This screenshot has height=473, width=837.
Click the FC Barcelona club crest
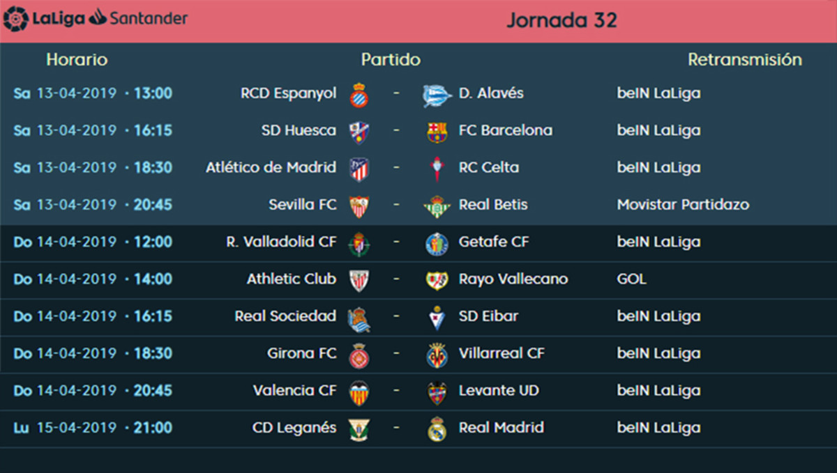pyautogui.click(x=437, y=132)
